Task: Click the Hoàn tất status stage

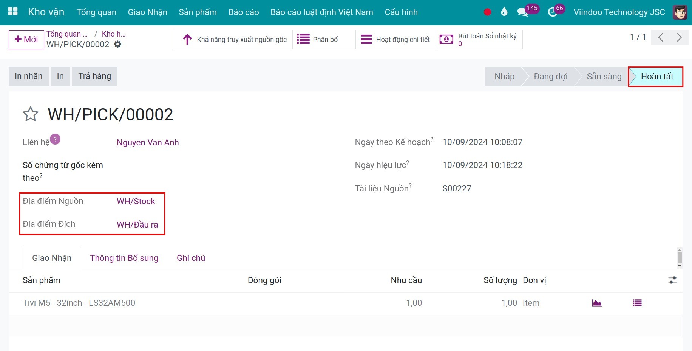Action: click(656, 77)
